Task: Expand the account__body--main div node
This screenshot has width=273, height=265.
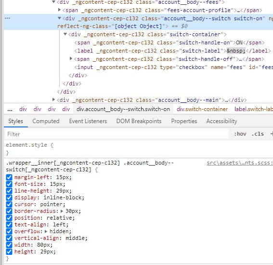Action: [x=53, y=99]
